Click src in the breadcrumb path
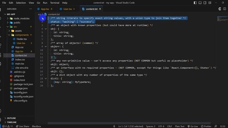Viewport: 228px width, 128px height. 40,14
